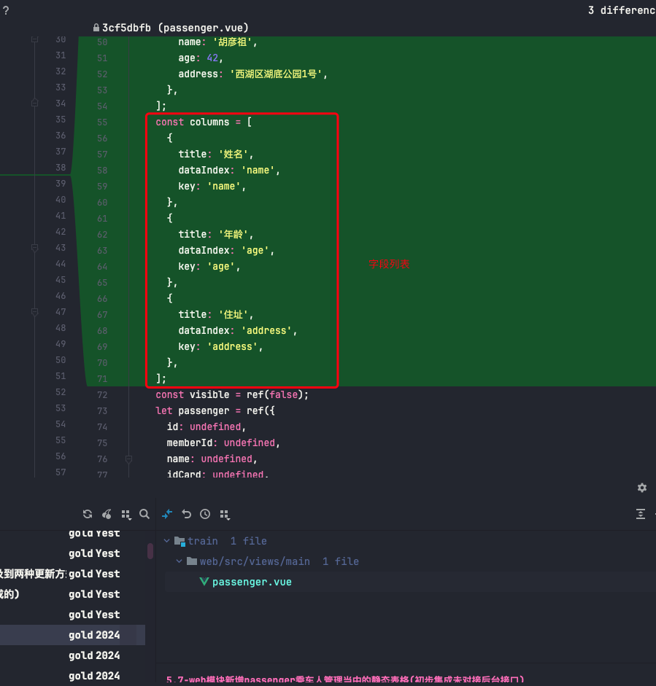Click right-side line number 72
This screenshot has width=656, height=686.
102,395
